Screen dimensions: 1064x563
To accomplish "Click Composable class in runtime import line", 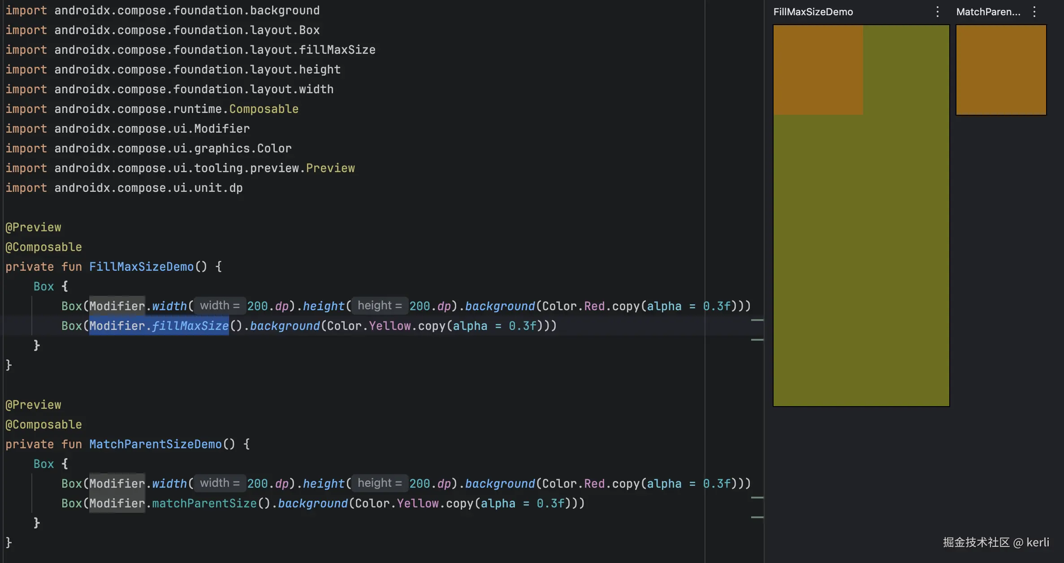I will 264,109.
